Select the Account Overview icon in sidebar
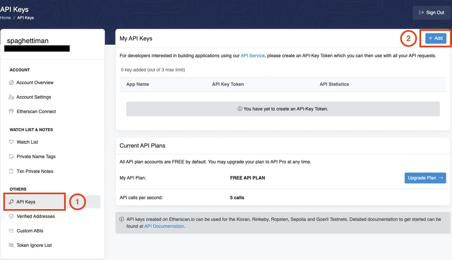This screenshot has width=452, height=260. coord(12,83)
